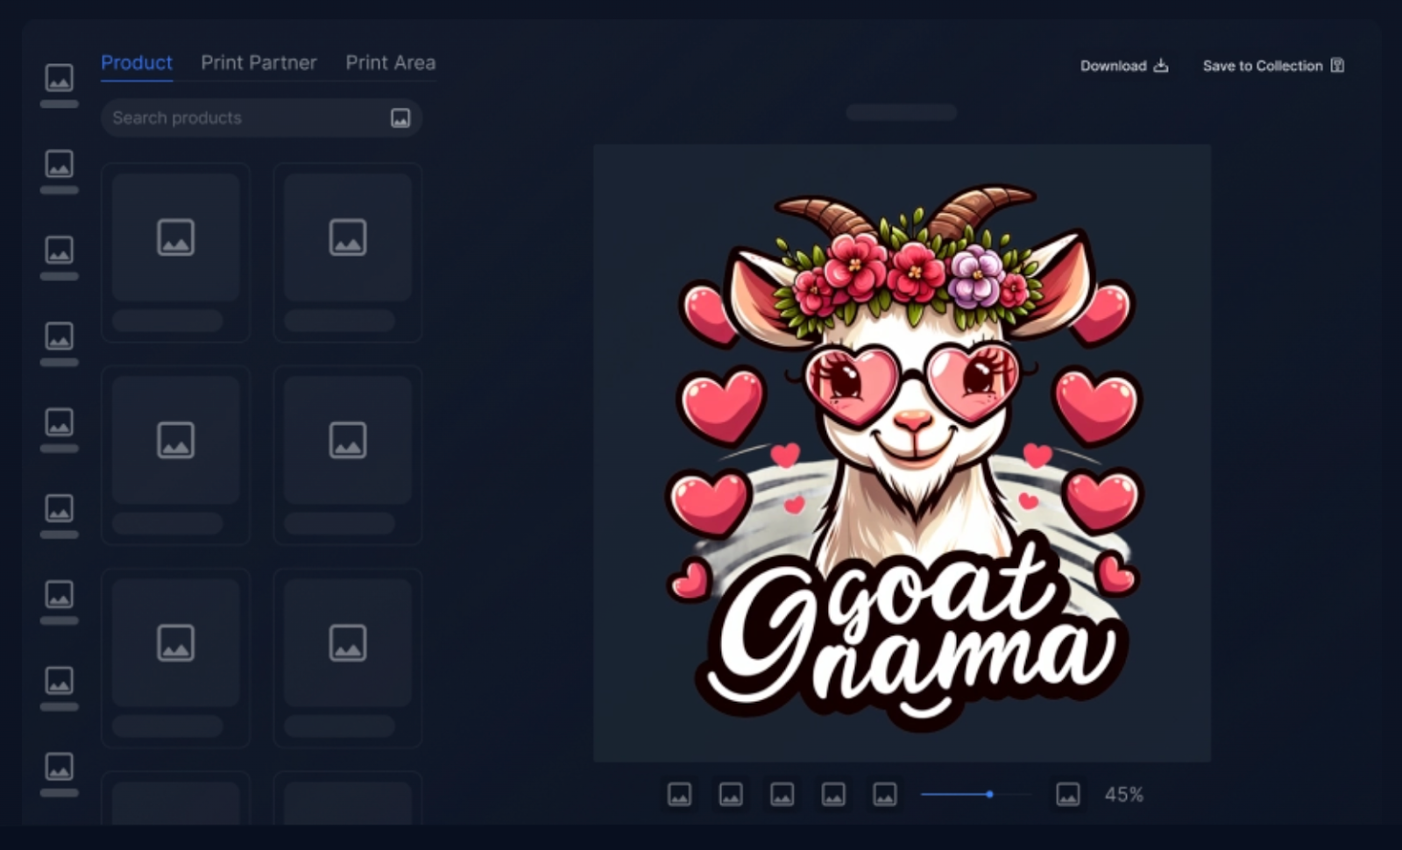This screenshot has height=850, width=1402.
Task: Click the 45% zoom percentage
Action: [1124, 795]
